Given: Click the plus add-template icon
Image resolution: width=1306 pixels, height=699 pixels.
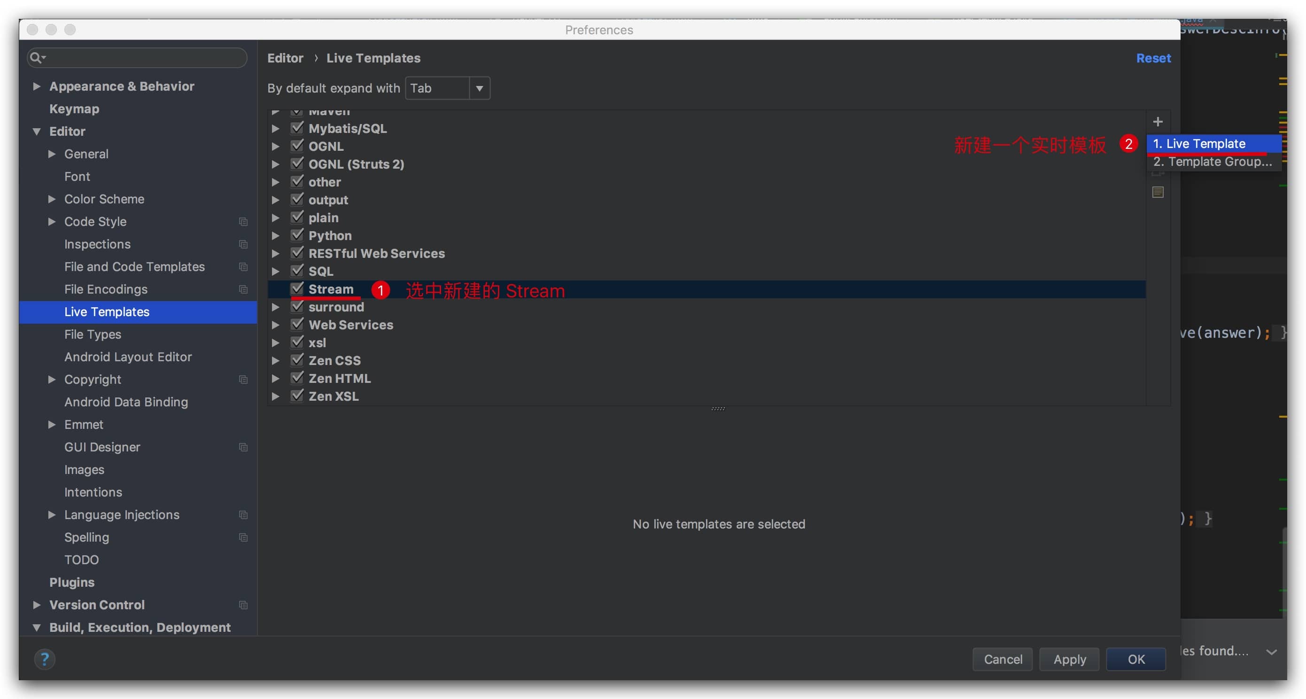Looking at the screenshot, I should click(1158, 122).
